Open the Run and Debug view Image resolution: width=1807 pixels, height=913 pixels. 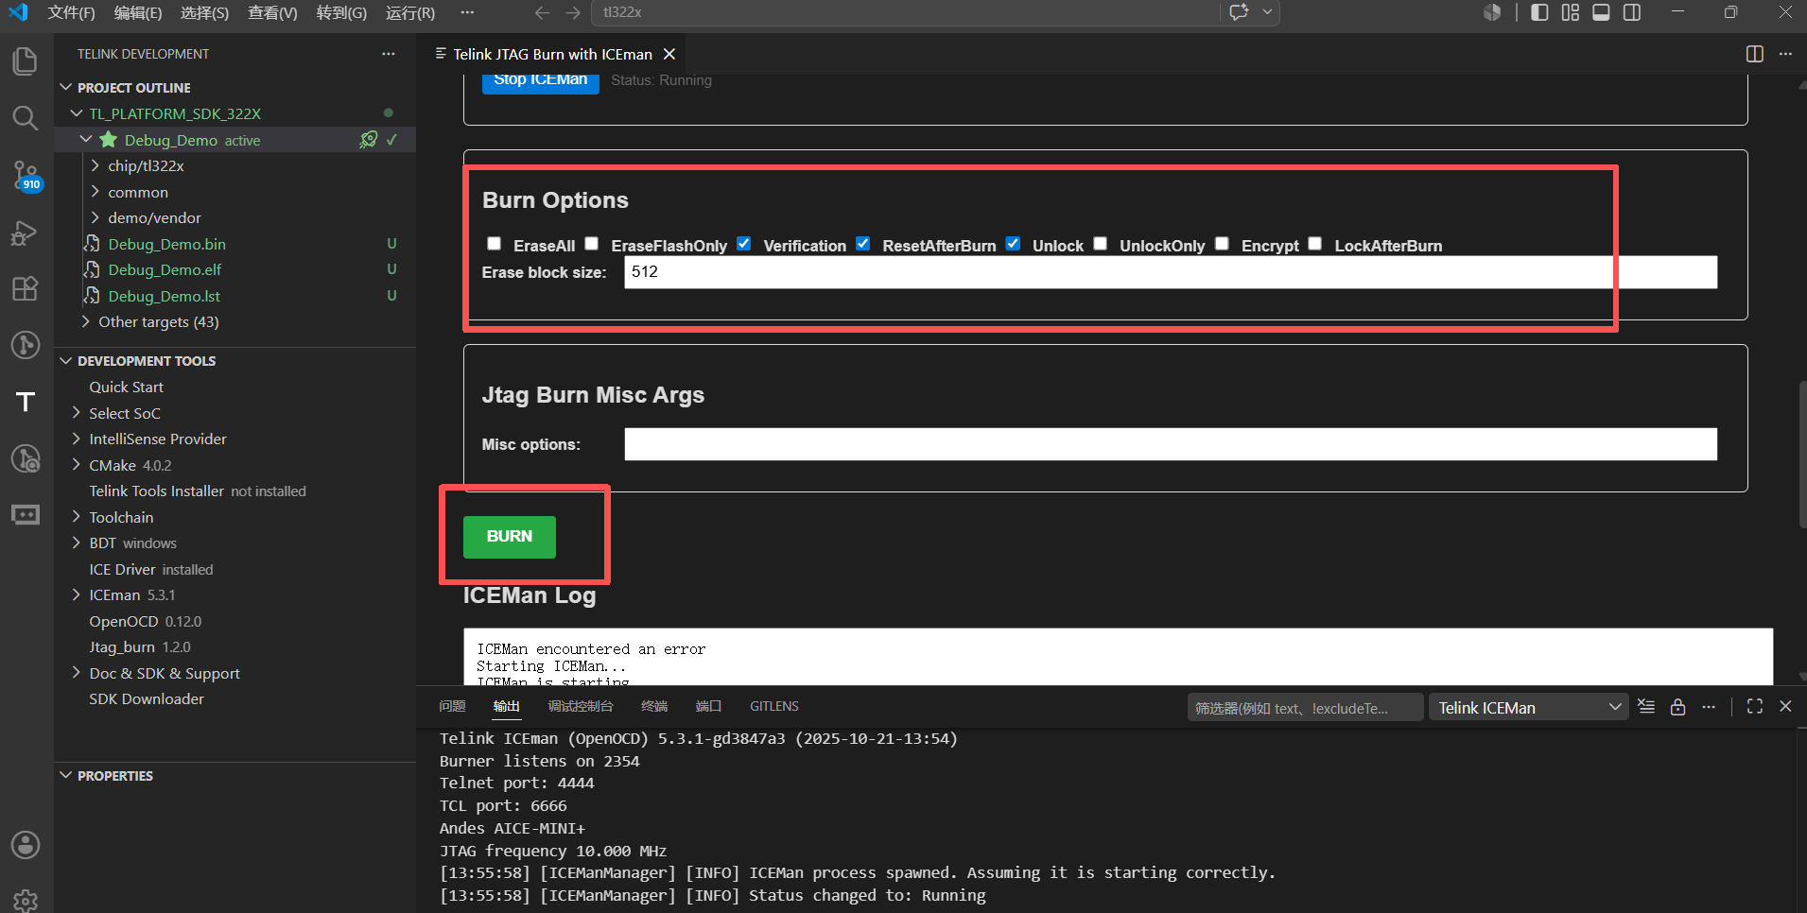26,233
